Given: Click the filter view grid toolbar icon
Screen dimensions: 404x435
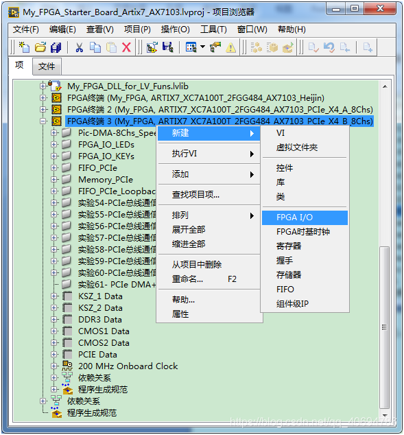Looking at the screenshot, I should tap(191, 47).
